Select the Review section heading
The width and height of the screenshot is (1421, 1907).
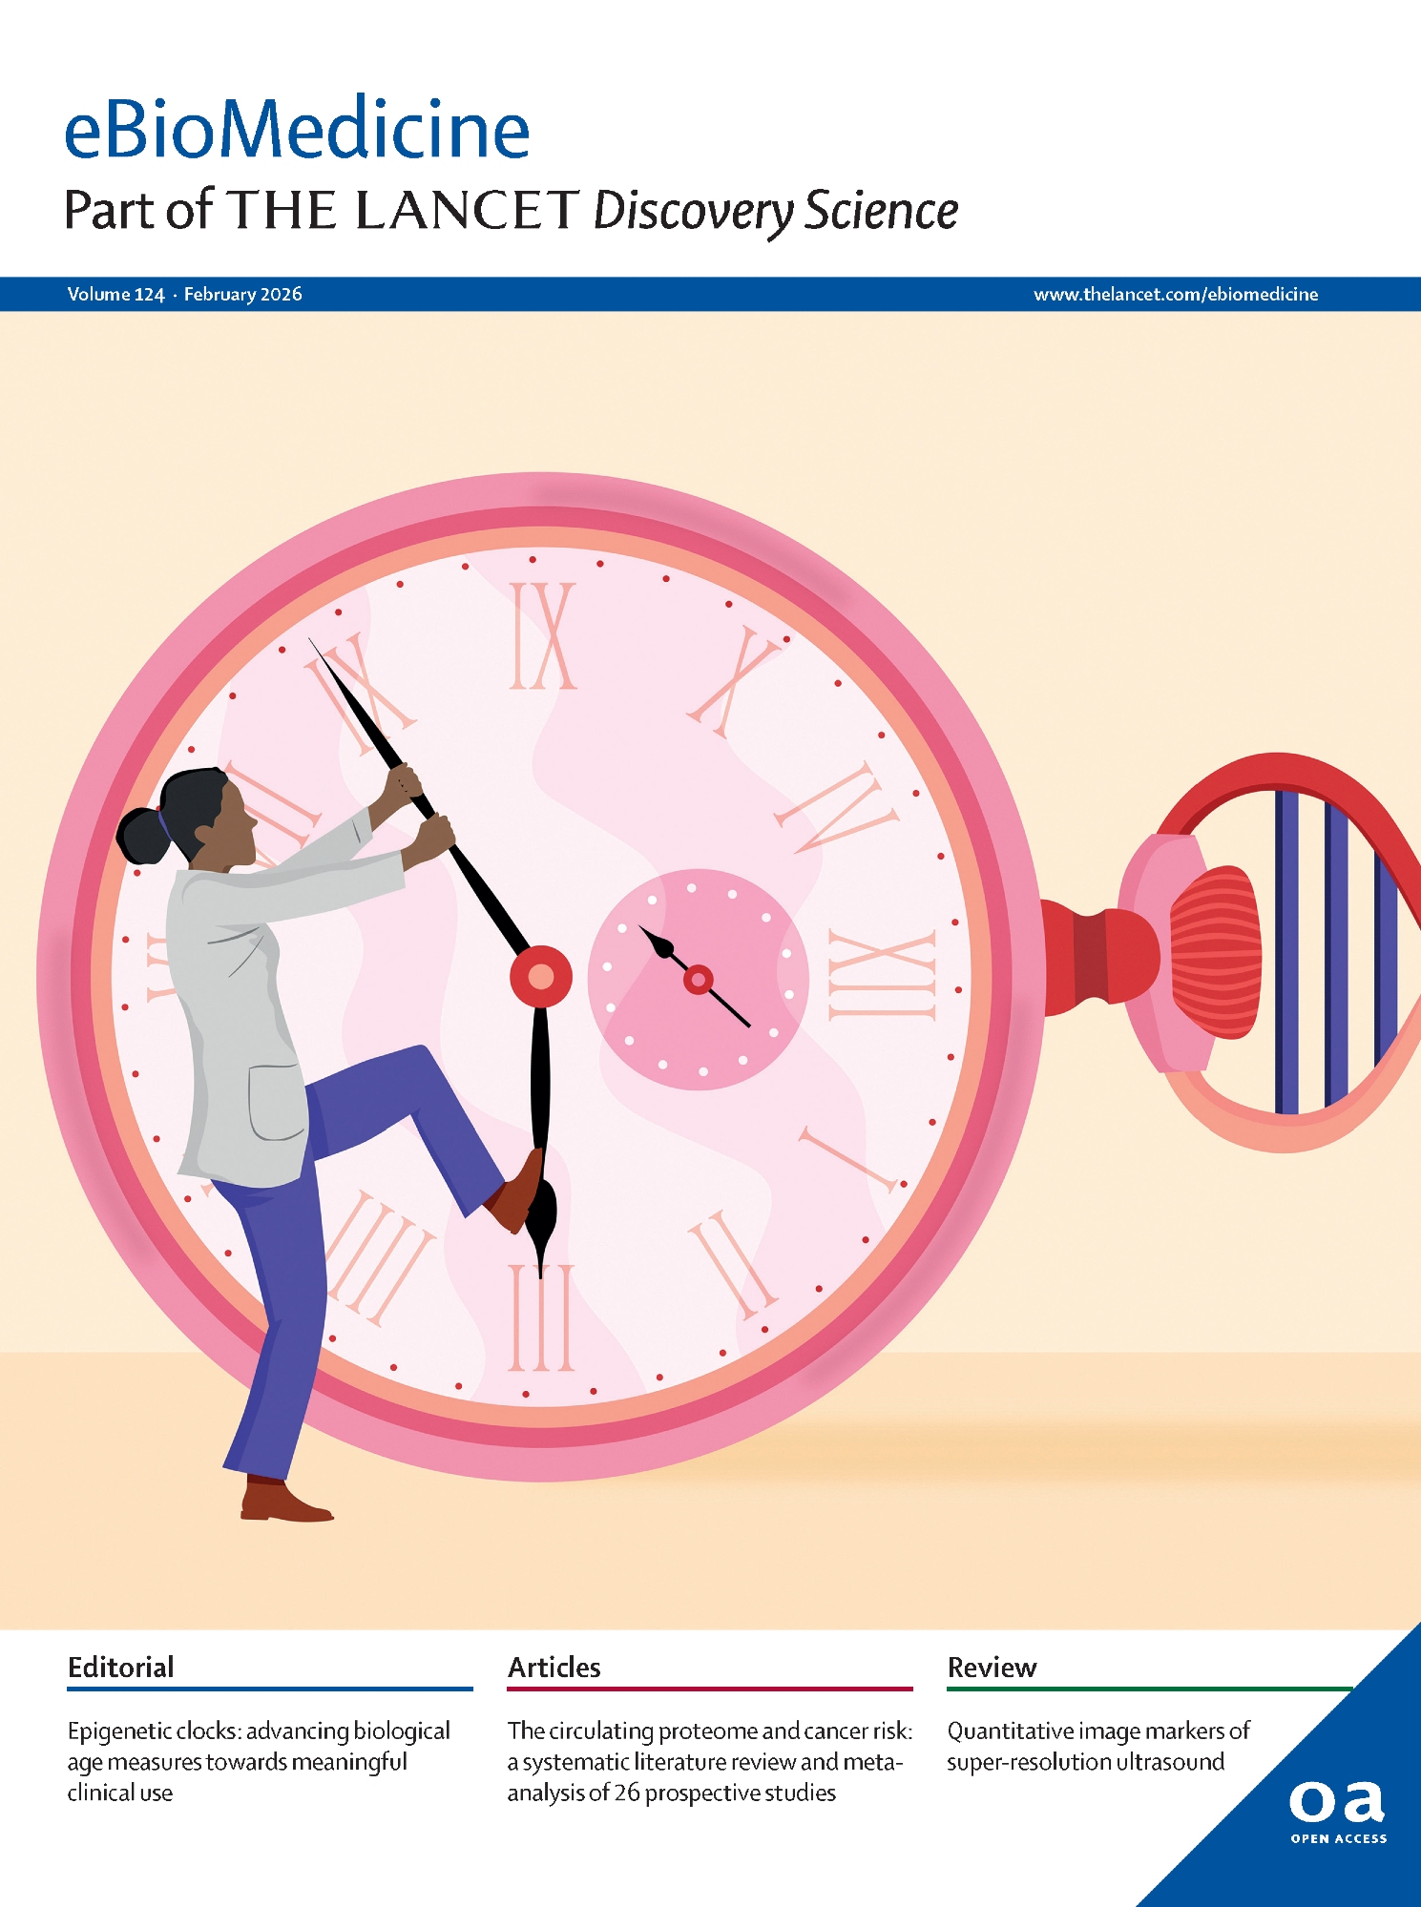pos(991,1668)
